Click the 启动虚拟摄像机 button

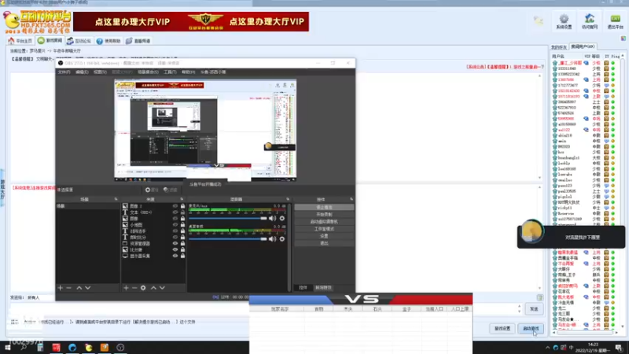point(324,222)
